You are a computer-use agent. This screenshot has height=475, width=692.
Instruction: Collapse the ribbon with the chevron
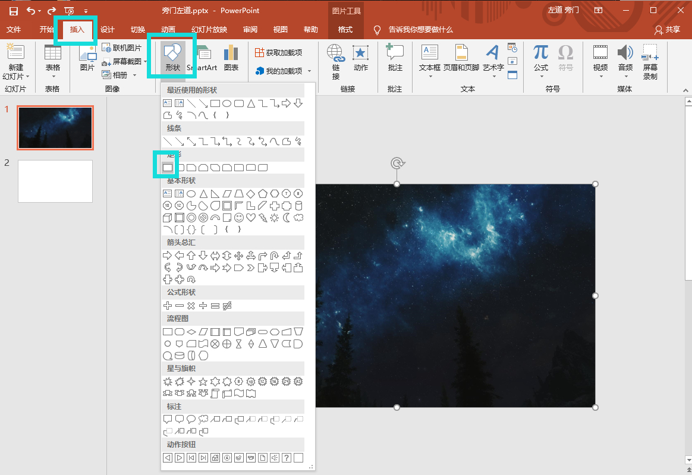click(x=685, y=90)
